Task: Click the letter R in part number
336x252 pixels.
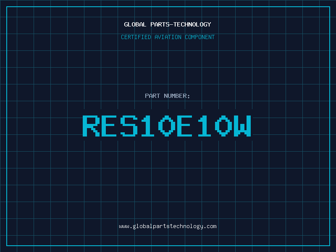Action: (x=91, y=126)
